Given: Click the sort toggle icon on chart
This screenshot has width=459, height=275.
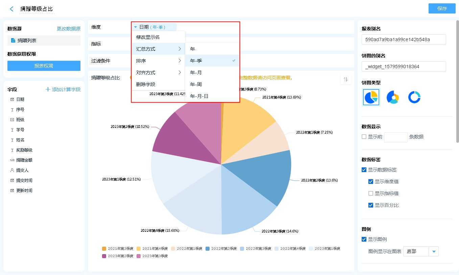Looking at the screenshot, I should tap(345, 79).
